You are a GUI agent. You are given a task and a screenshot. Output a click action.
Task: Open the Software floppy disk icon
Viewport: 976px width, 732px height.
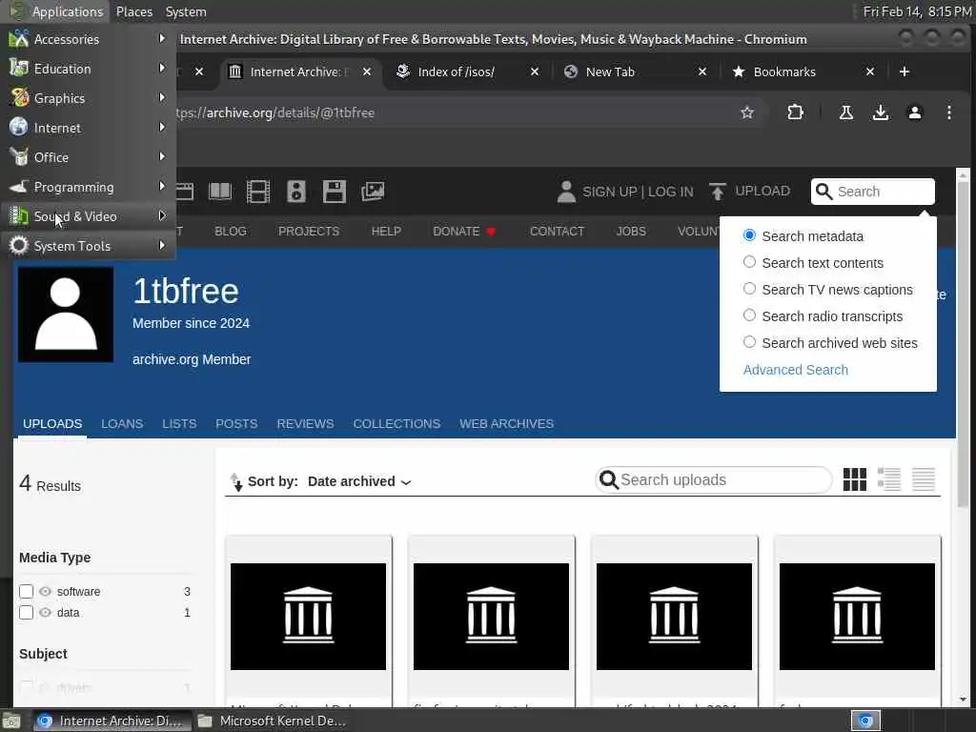click(x=335, y=191)
